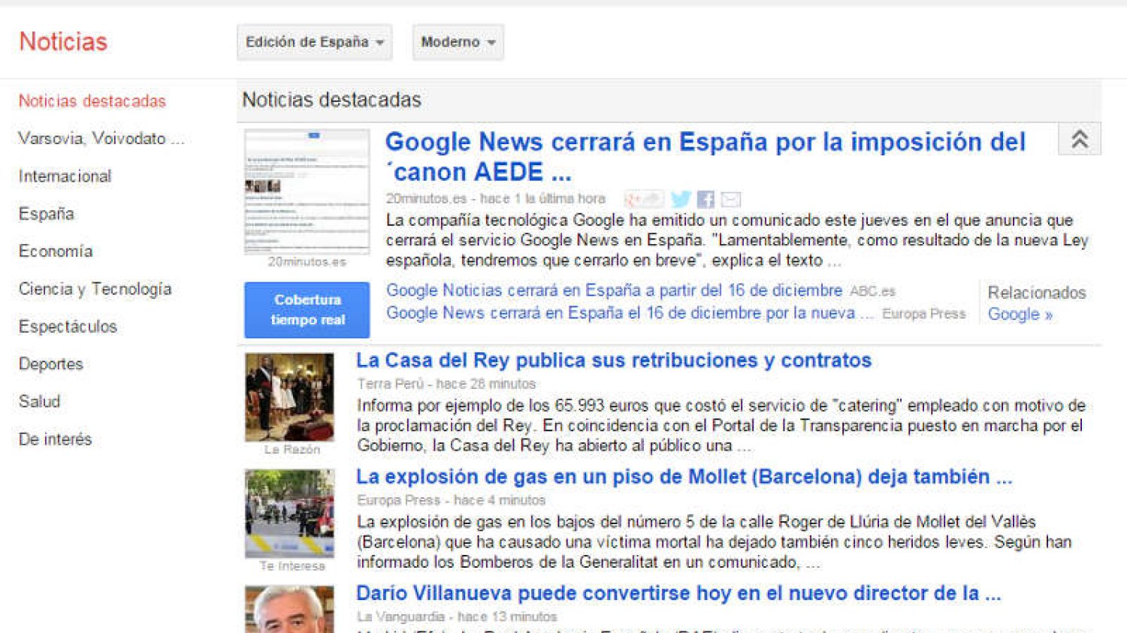Click the 'La Vanguardia - hace 13 minutos' byline
The image size is (1127, 633).
457,616
